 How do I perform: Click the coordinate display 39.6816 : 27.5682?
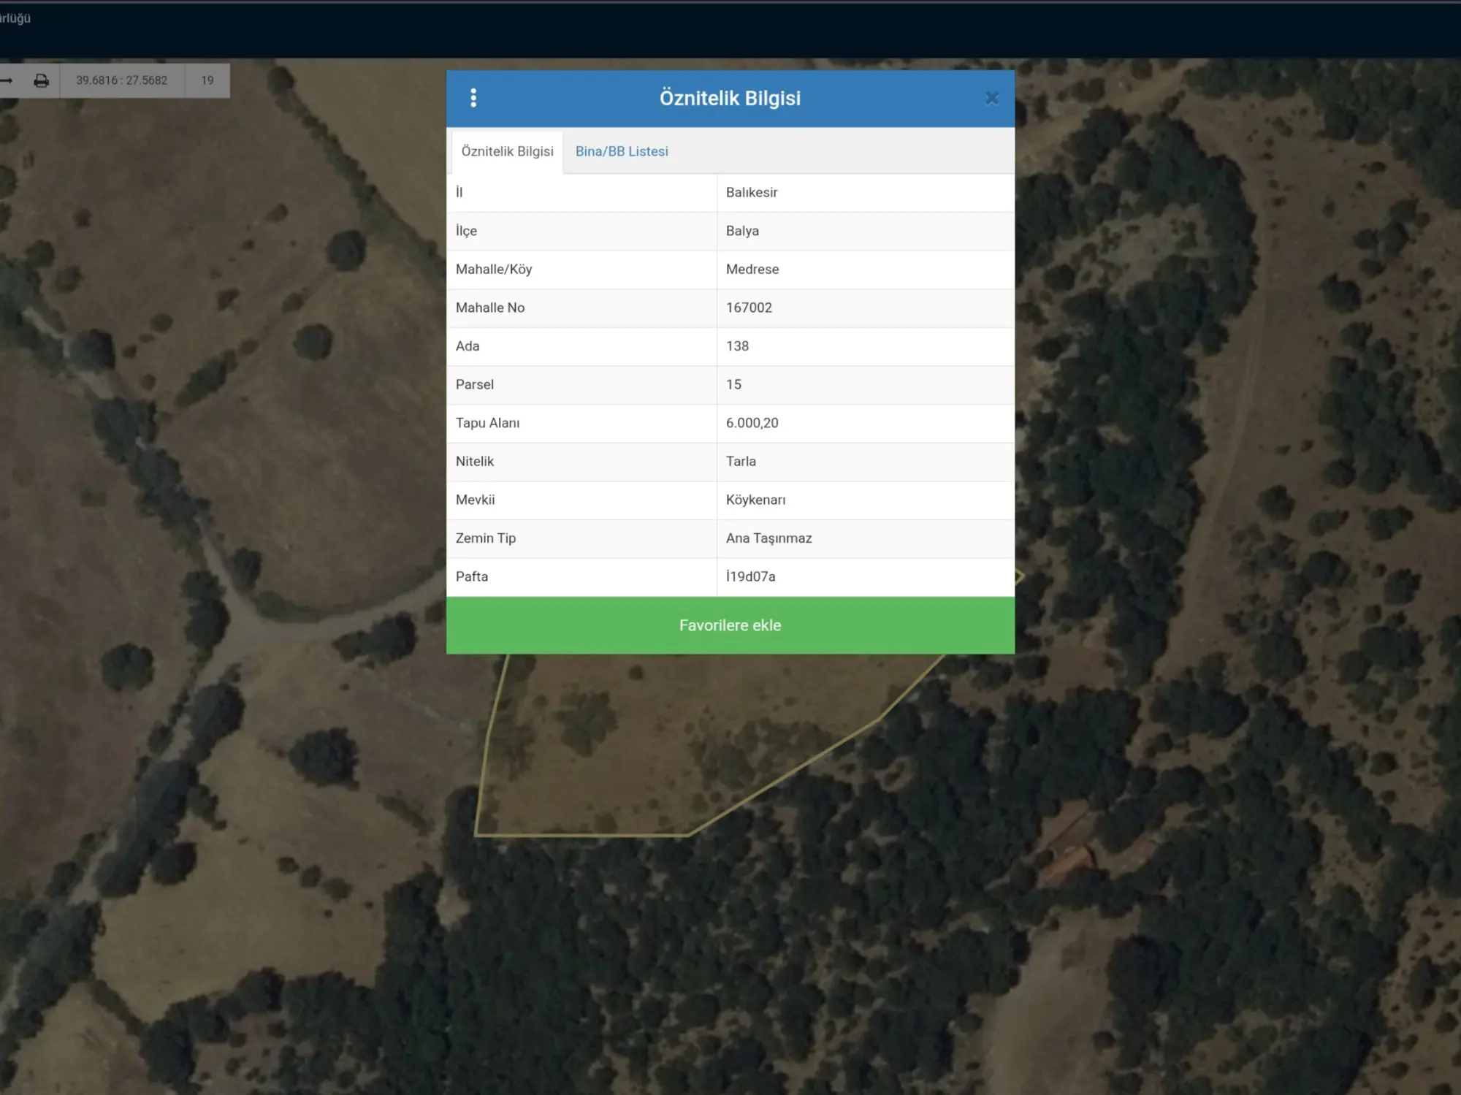click(122, 80)
